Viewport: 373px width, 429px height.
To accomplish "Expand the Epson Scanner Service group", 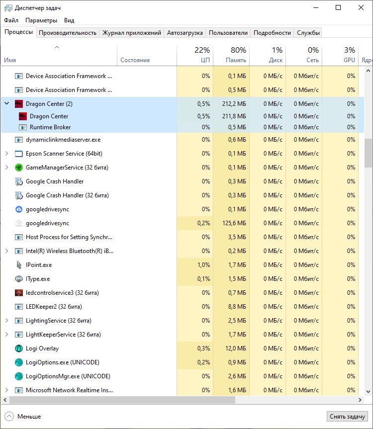I will (7, 154).
